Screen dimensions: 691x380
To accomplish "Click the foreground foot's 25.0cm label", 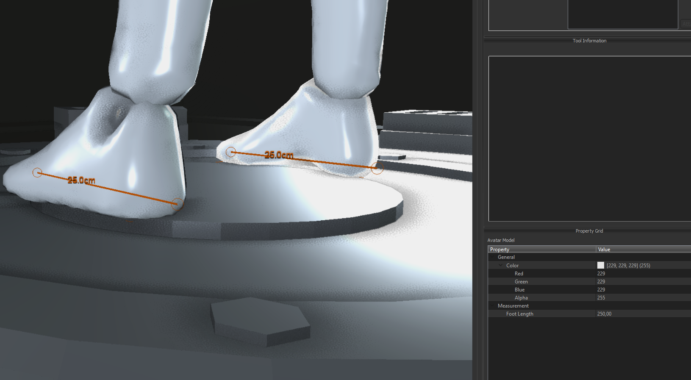I will pos(81,180).
